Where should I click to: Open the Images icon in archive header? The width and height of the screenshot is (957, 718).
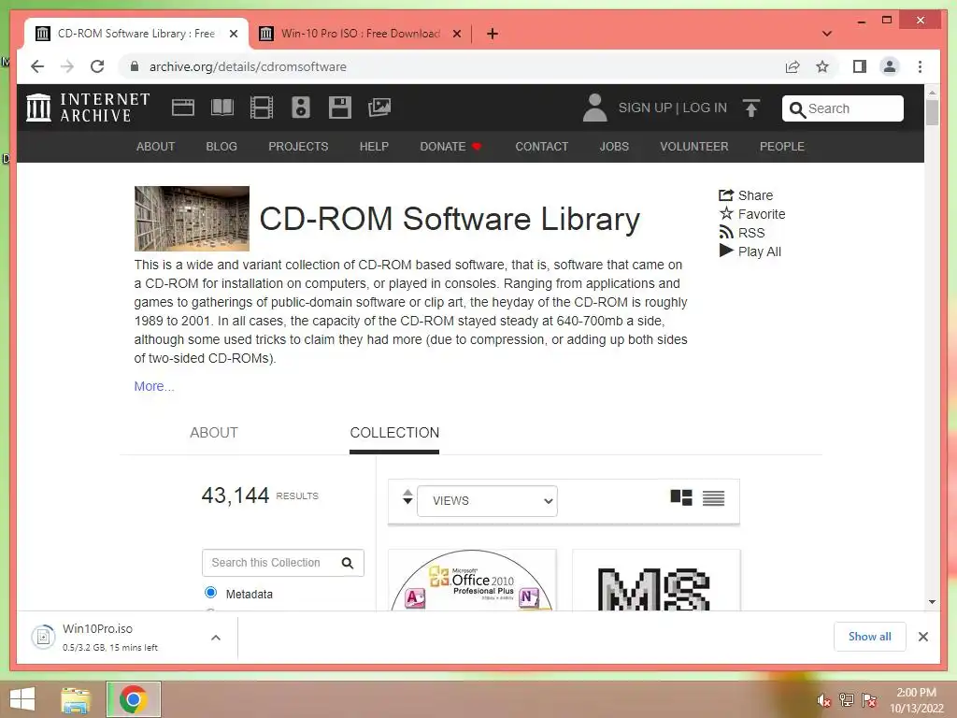[x=379, y=108]
